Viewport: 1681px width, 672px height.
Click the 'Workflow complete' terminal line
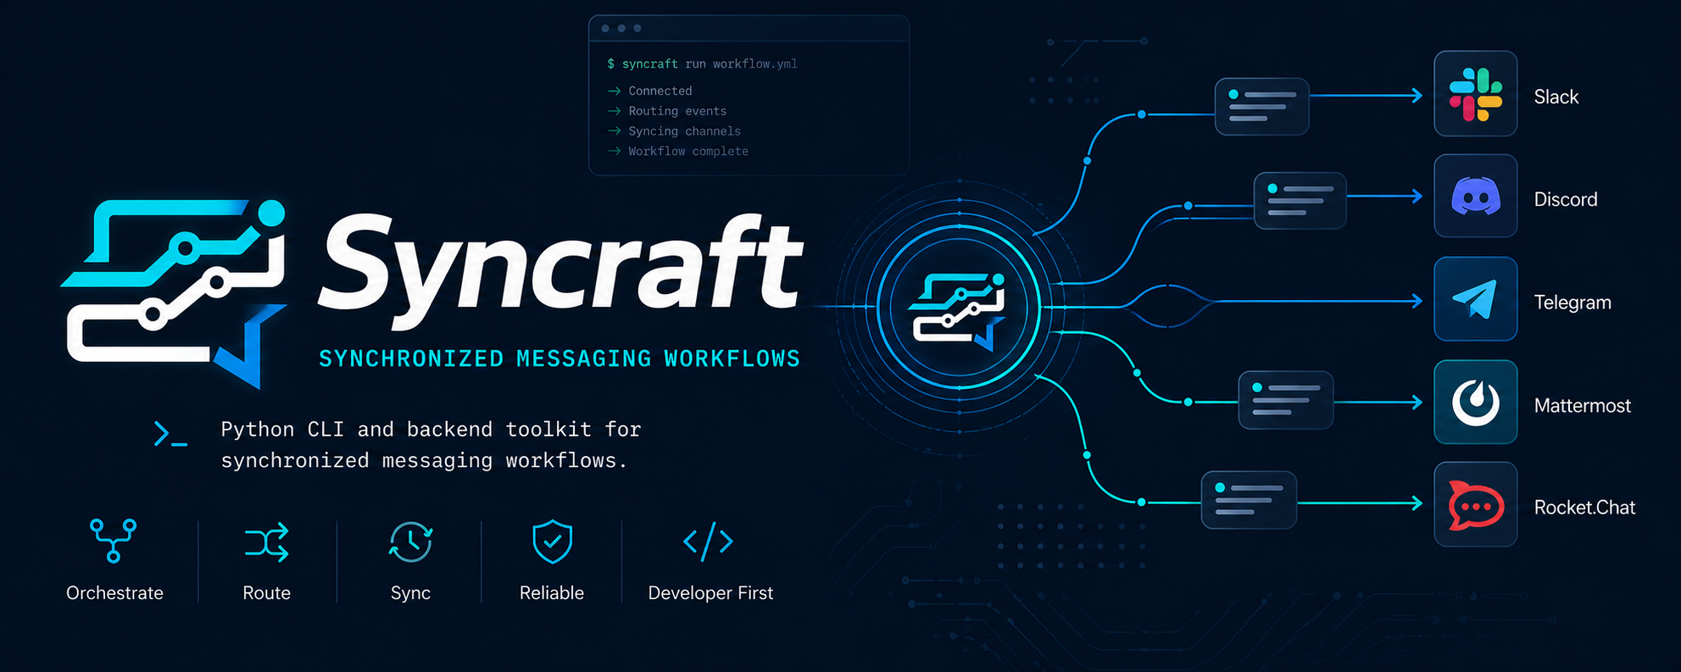coord(678,152)
